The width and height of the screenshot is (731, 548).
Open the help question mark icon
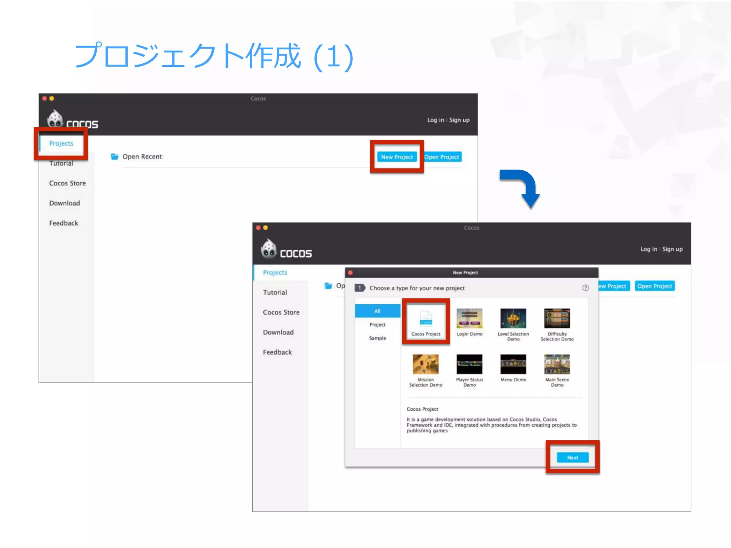click(585, 288)
